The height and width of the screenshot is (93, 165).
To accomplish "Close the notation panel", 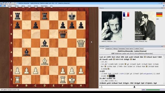I will (x=164, y=47).
